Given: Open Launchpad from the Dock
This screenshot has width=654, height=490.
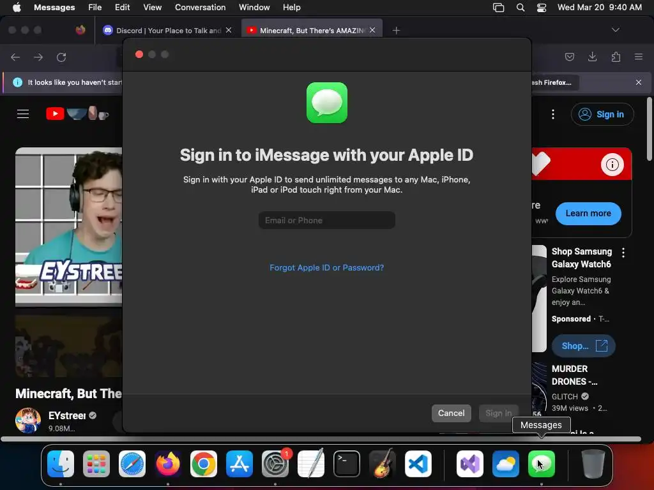Looking at the screenshot, I should click(96, 464).
